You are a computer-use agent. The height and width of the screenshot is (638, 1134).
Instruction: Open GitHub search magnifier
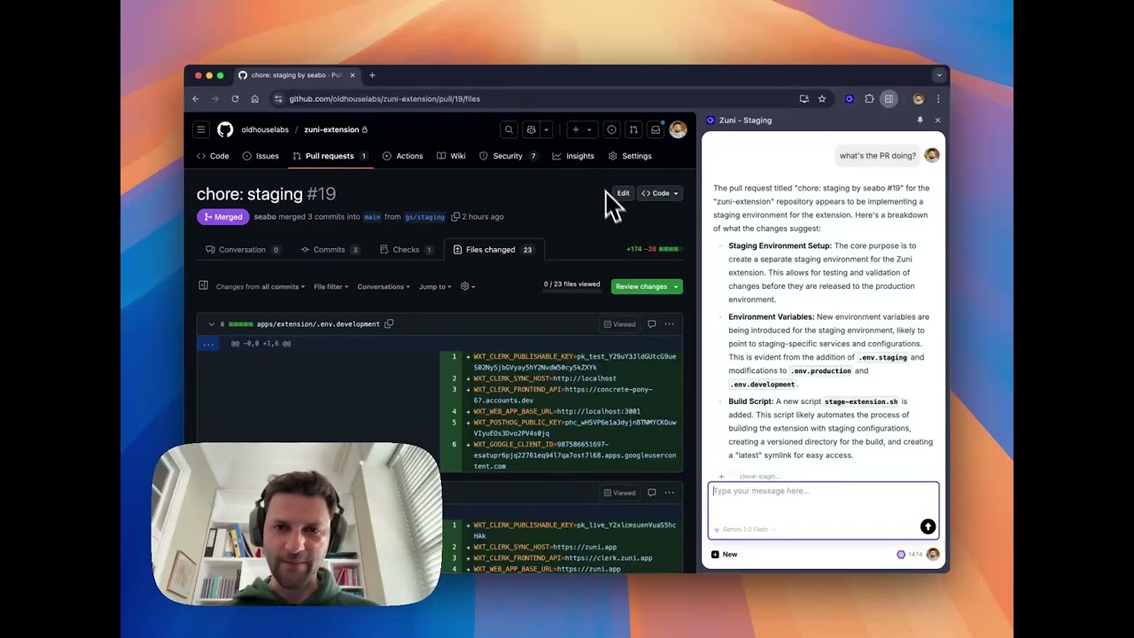coord(509,129)
